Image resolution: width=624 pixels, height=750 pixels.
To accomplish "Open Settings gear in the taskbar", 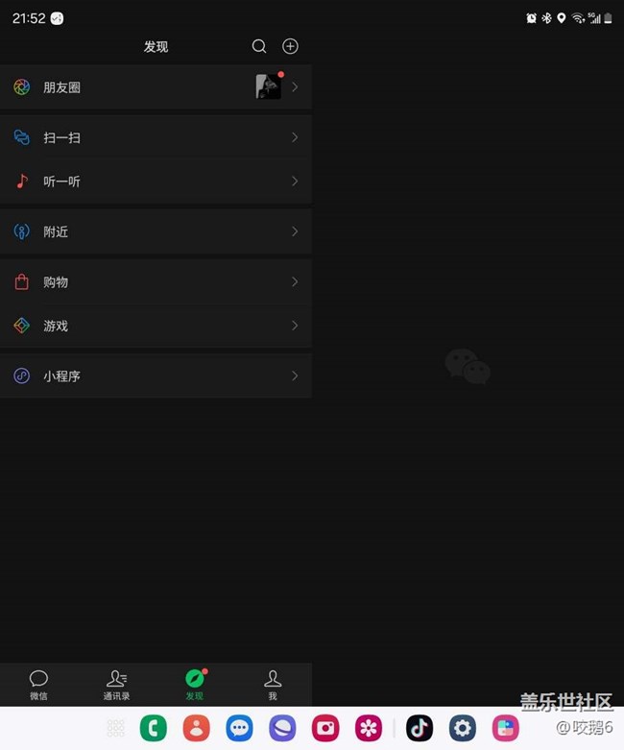I will click(x=463, y=728).
